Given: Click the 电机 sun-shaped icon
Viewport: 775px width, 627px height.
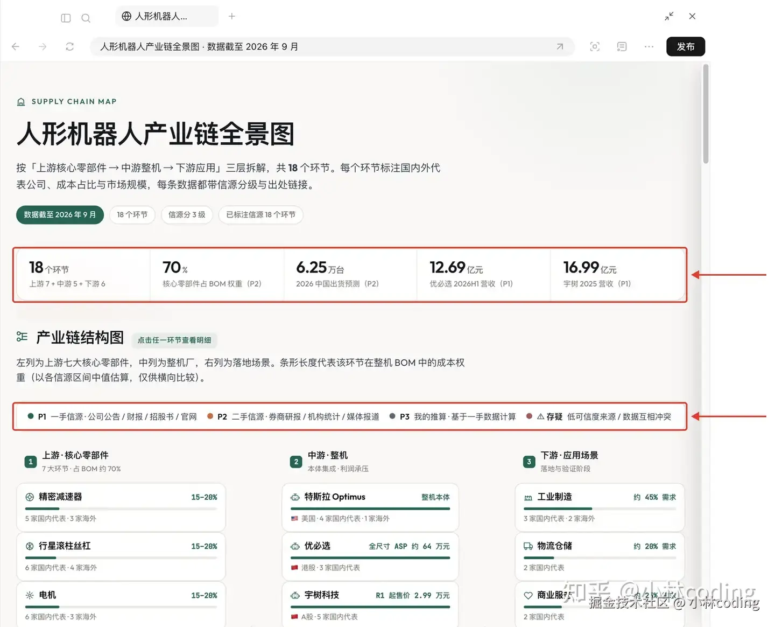Looking at the screenshot, I should click(30, 595).
